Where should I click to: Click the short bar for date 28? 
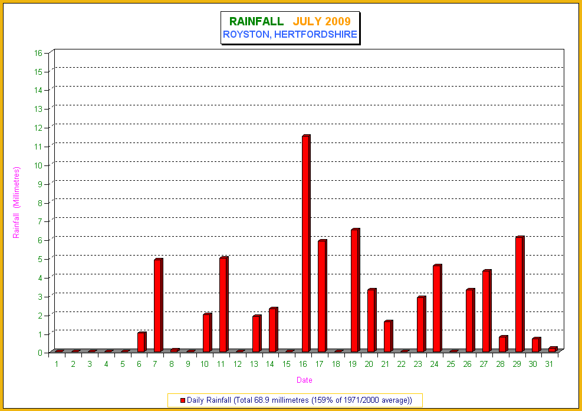coord(504,343)
